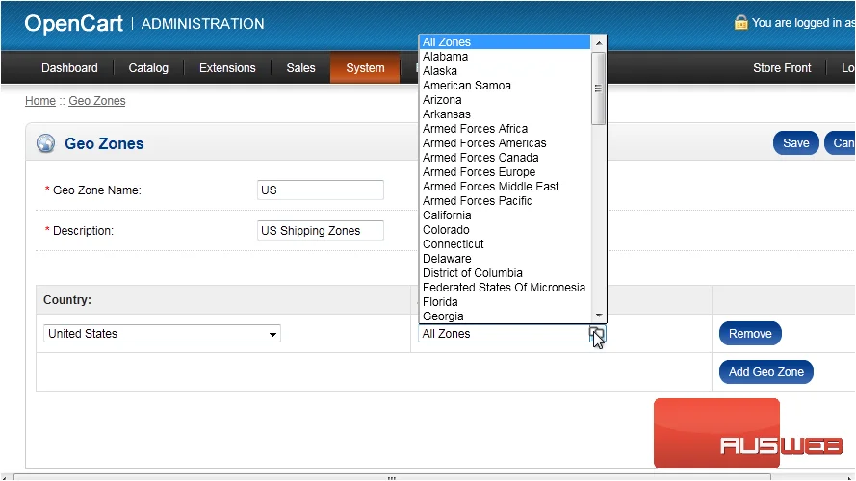Select Alaska from the zone list

(505, 71)
